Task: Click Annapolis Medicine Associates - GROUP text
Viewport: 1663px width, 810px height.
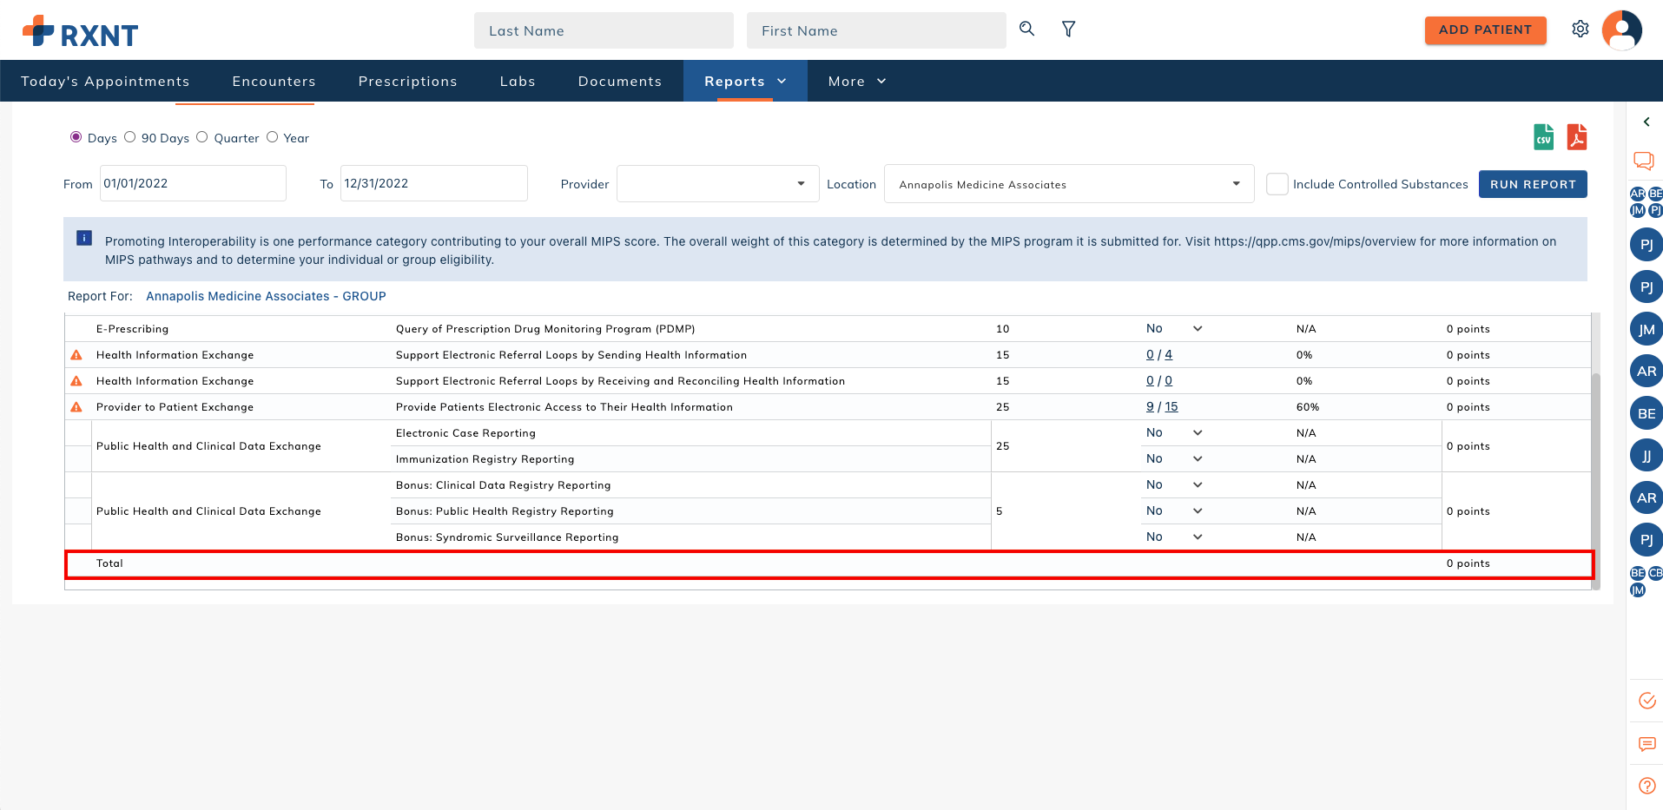Action: point(266,296)
